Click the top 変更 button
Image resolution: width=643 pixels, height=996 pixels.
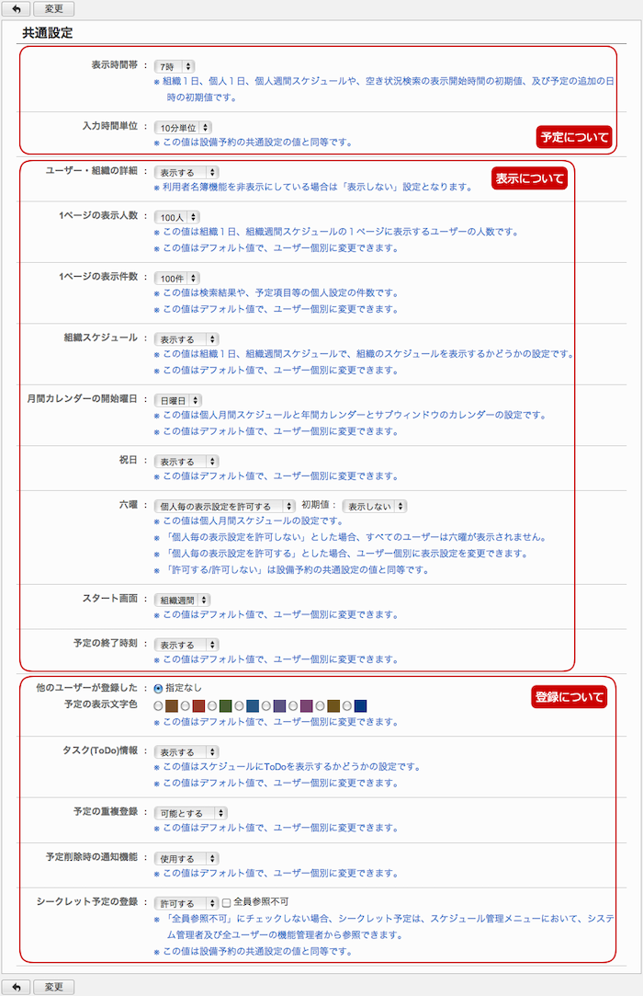pyautogui.click(x=53, y=9)
